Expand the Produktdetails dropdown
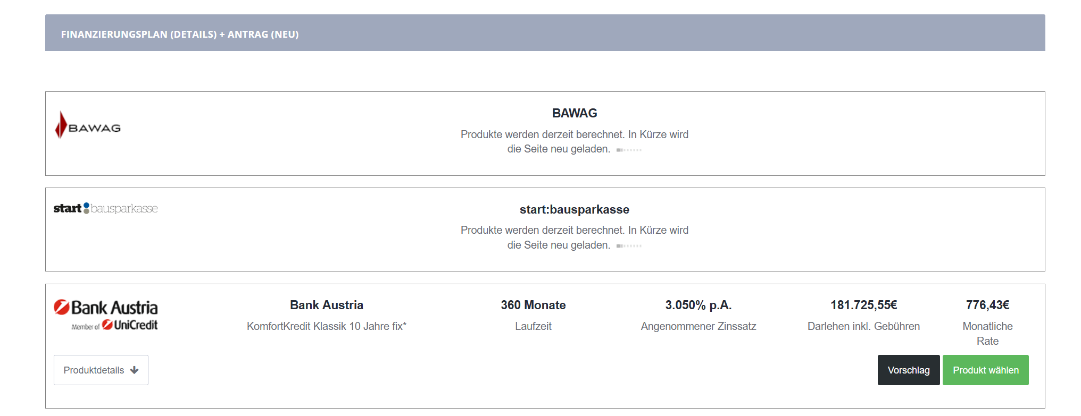 pos(101,370)
